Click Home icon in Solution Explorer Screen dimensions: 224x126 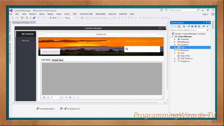[179, 26]
